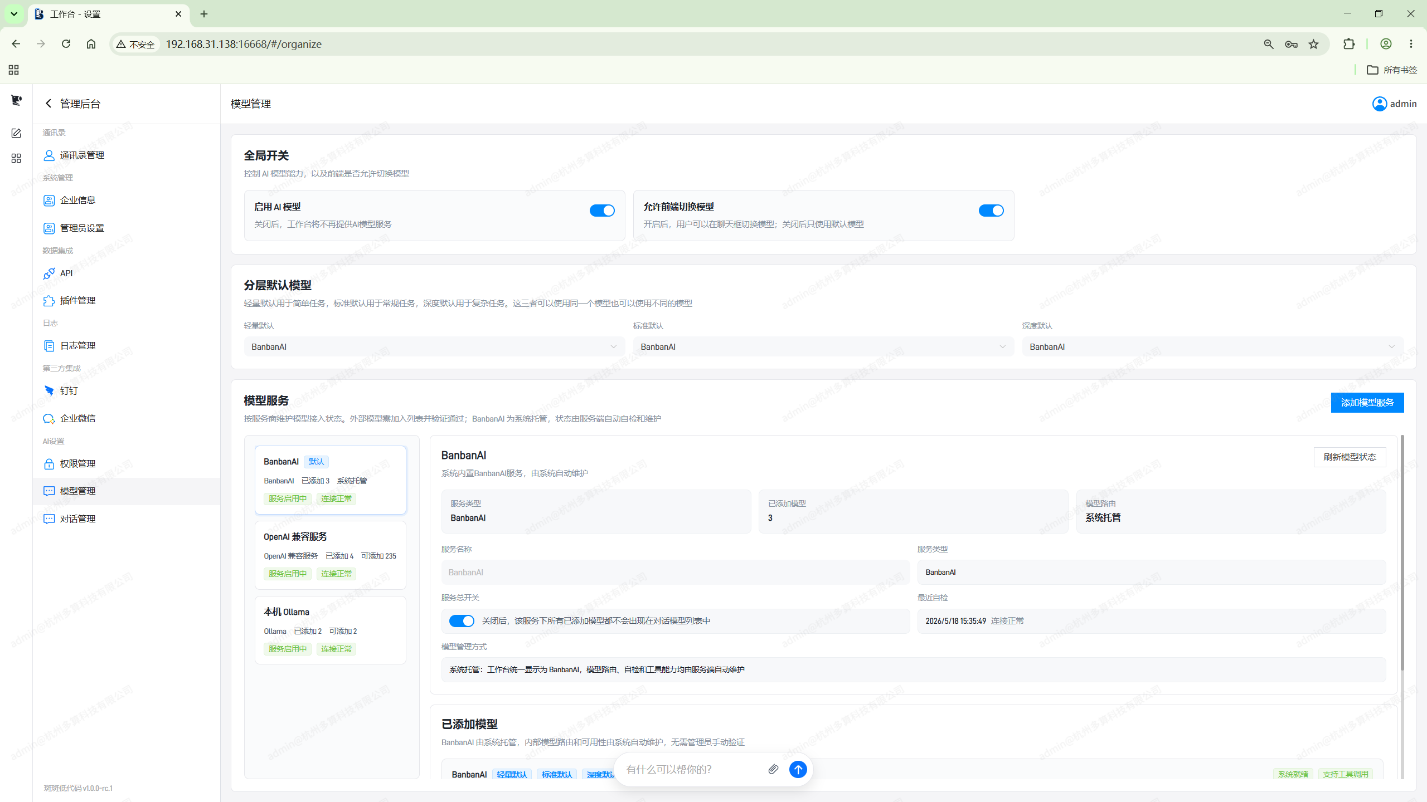
Task: Click the admin username label
Action: 1403,104
